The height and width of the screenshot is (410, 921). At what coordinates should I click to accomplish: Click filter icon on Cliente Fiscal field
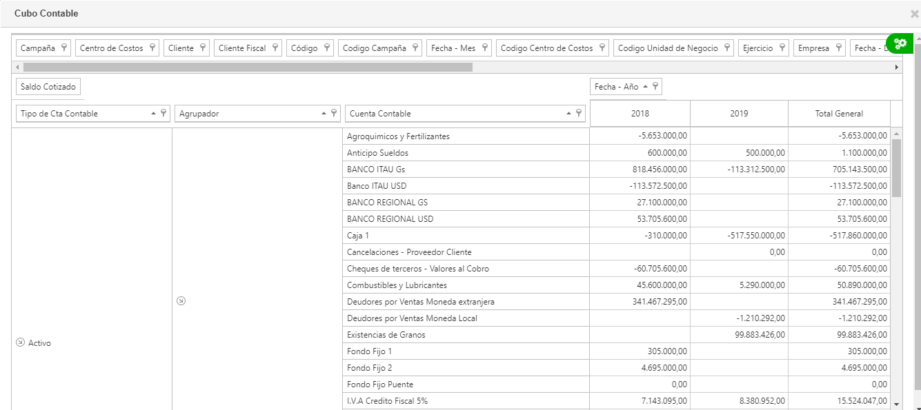[275, 48]
